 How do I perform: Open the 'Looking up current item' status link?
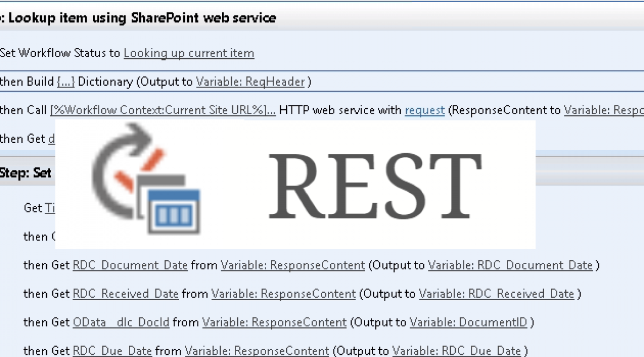[x=189, y=53]
